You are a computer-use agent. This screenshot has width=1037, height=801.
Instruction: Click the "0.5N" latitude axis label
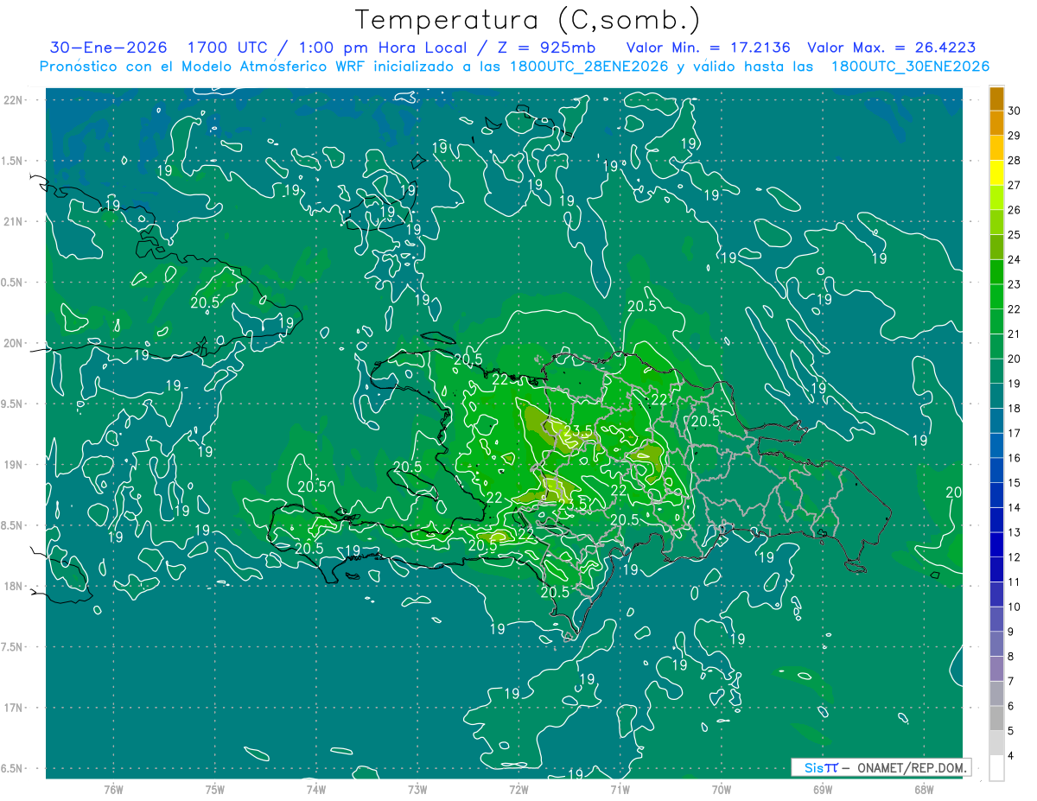click(13, 283)
